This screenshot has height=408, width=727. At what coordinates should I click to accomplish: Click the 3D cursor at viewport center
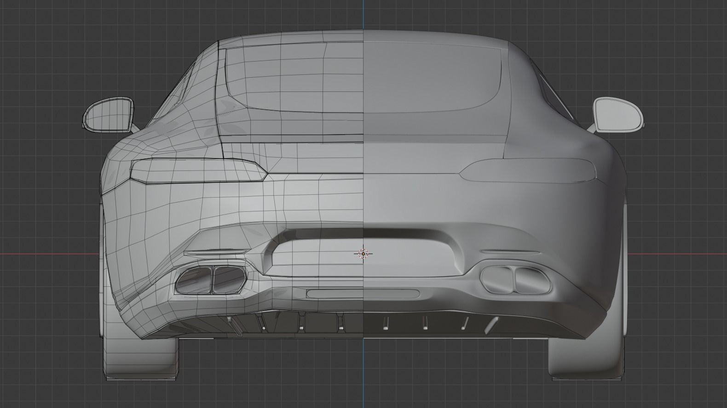coord(363,253)
